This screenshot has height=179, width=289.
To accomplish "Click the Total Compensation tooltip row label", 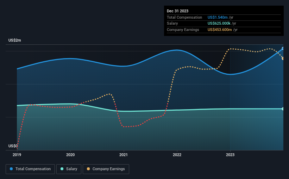I will click(184, 17).
